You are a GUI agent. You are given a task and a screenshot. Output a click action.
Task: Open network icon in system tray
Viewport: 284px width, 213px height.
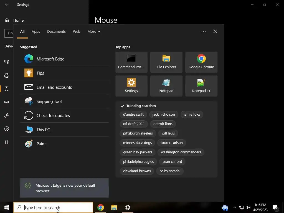242,207
